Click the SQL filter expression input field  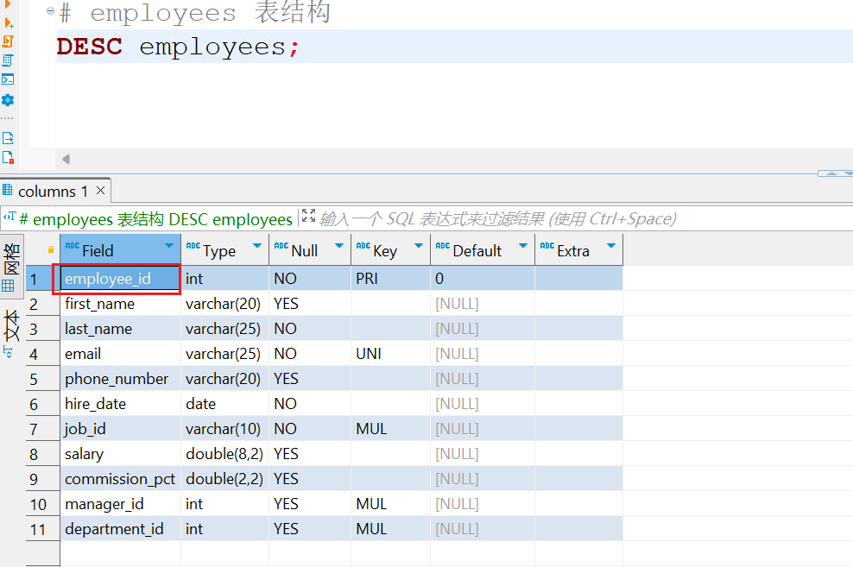(518, 219)
